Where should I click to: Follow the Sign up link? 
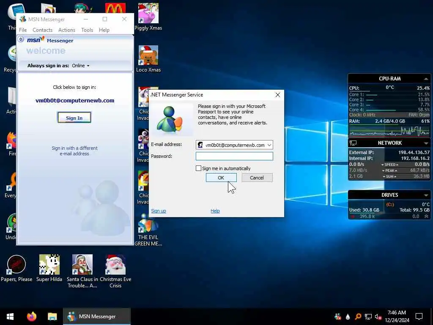[159, 211]
